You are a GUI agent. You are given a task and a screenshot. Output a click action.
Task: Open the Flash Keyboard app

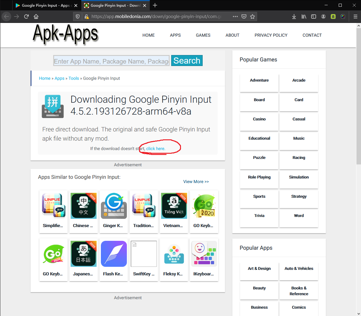click(114, 259)
